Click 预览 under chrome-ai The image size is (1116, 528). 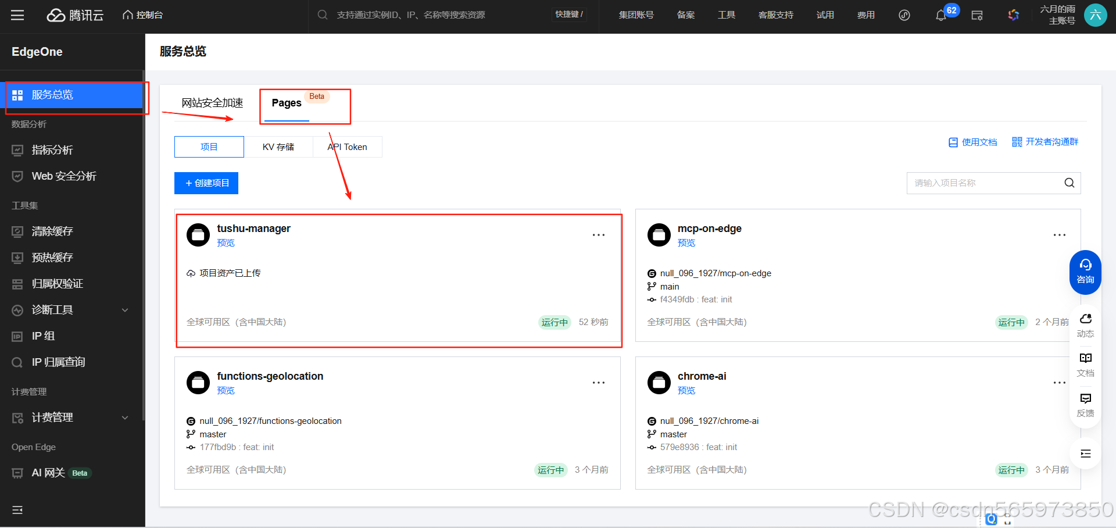coord(686,391)
